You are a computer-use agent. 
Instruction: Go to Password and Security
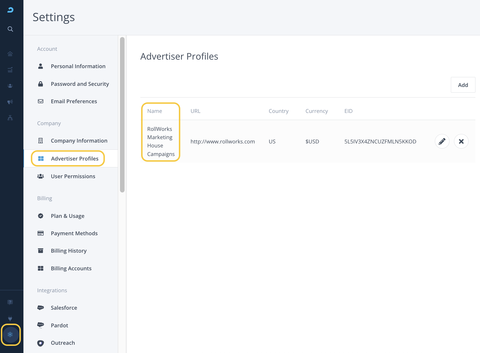coord(80,84)
